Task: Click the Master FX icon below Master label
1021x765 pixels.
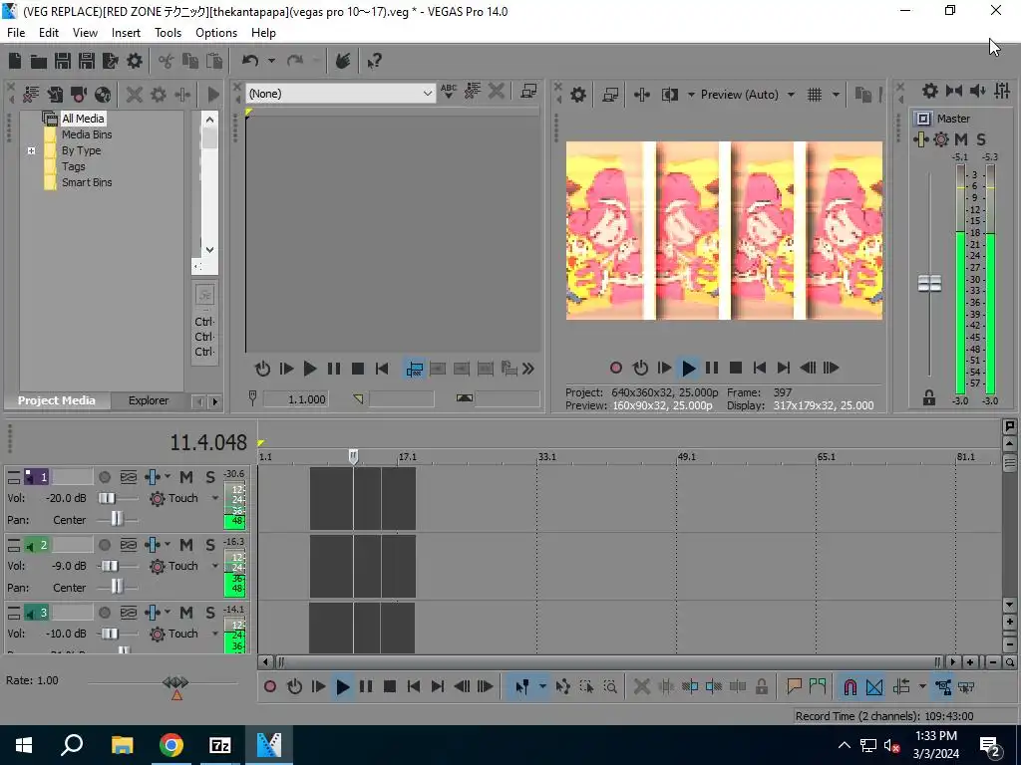Action: (x=920, y=139)
